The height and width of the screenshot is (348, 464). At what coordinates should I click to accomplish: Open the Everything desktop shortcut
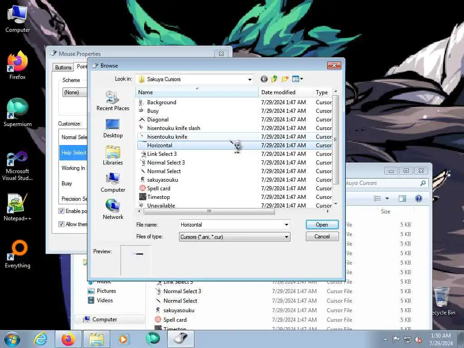(18, 254)
